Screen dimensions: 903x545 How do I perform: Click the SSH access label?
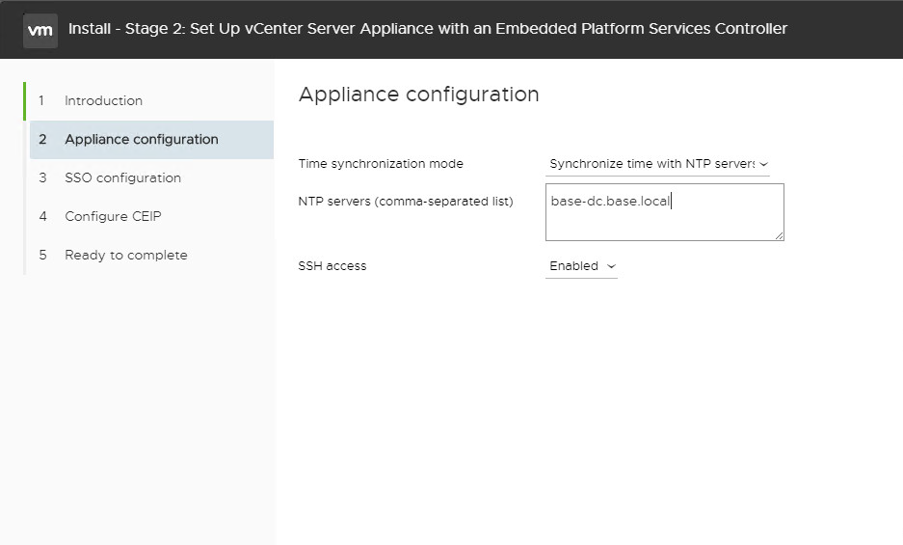[332, 266]
